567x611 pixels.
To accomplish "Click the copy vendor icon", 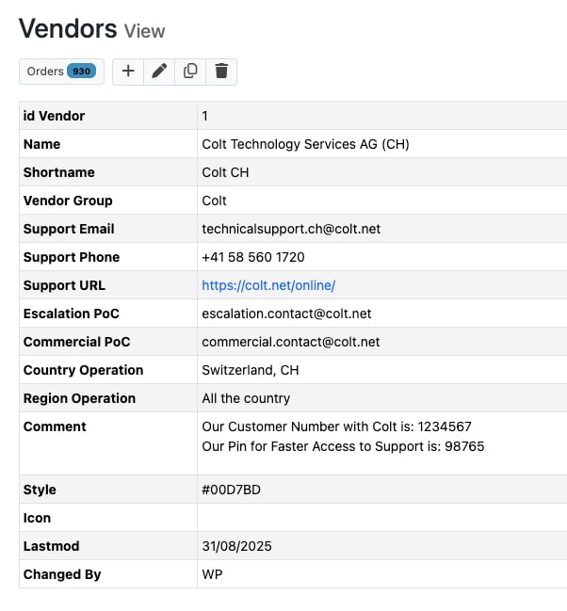I will pos(190,72).
